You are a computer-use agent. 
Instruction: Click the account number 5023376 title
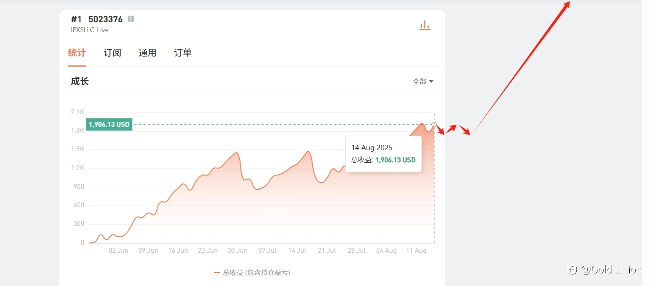[x=105, y=19]
